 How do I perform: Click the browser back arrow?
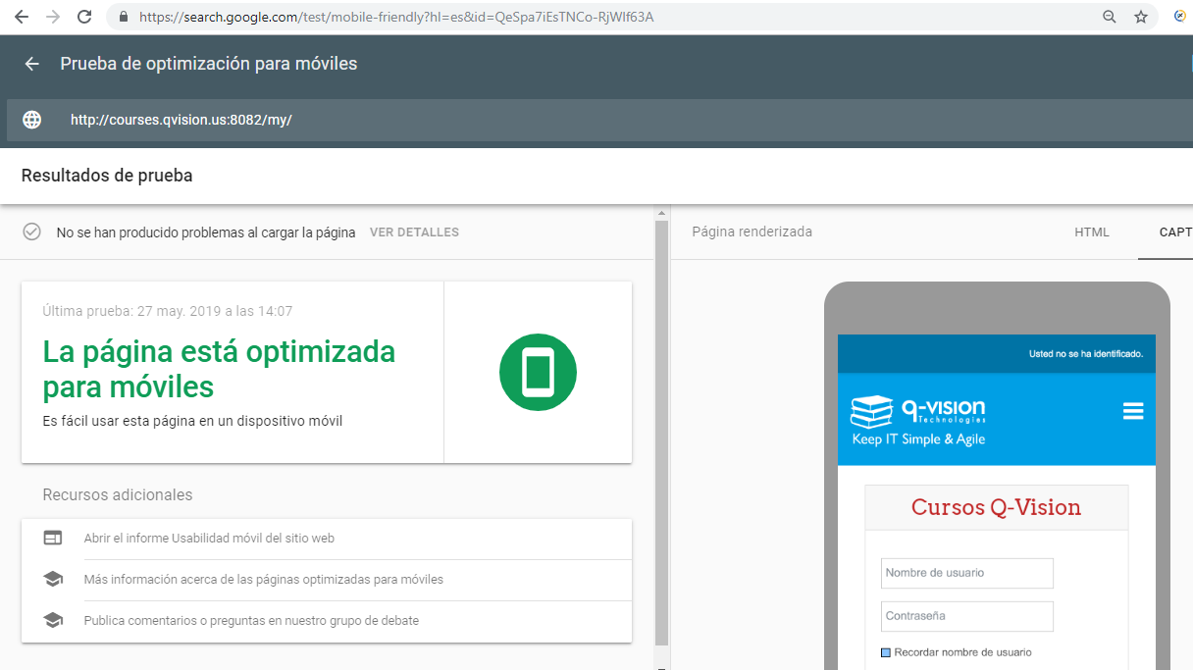click(21, 17)
